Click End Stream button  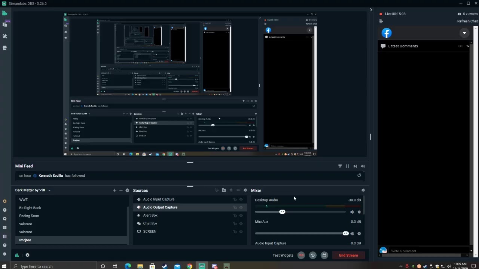(x=348, y=255)
